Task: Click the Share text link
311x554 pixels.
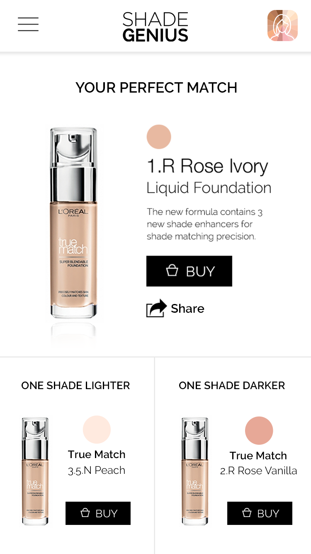Action: 187,309
